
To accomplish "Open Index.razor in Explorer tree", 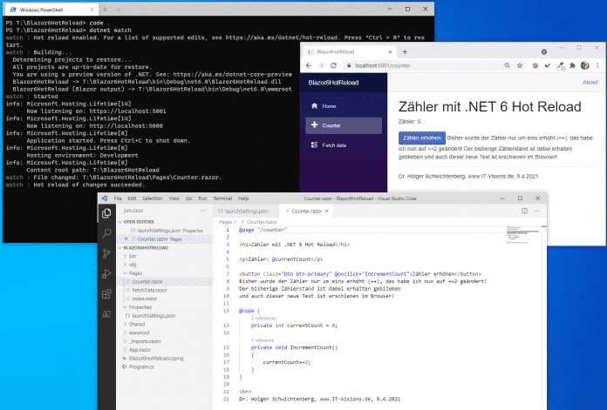I will [145, 299].
